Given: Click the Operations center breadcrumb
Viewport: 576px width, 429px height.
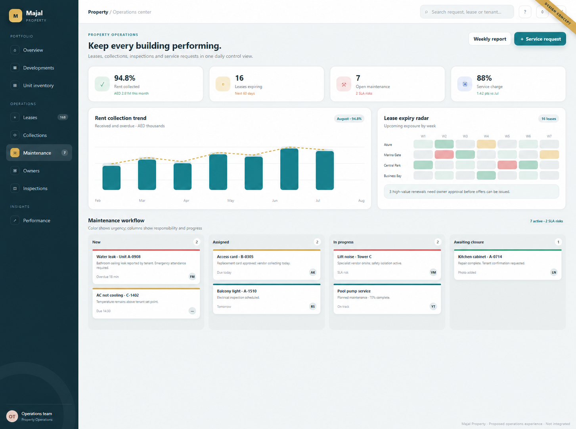Looking at the screenshot, I should (132, 12).
